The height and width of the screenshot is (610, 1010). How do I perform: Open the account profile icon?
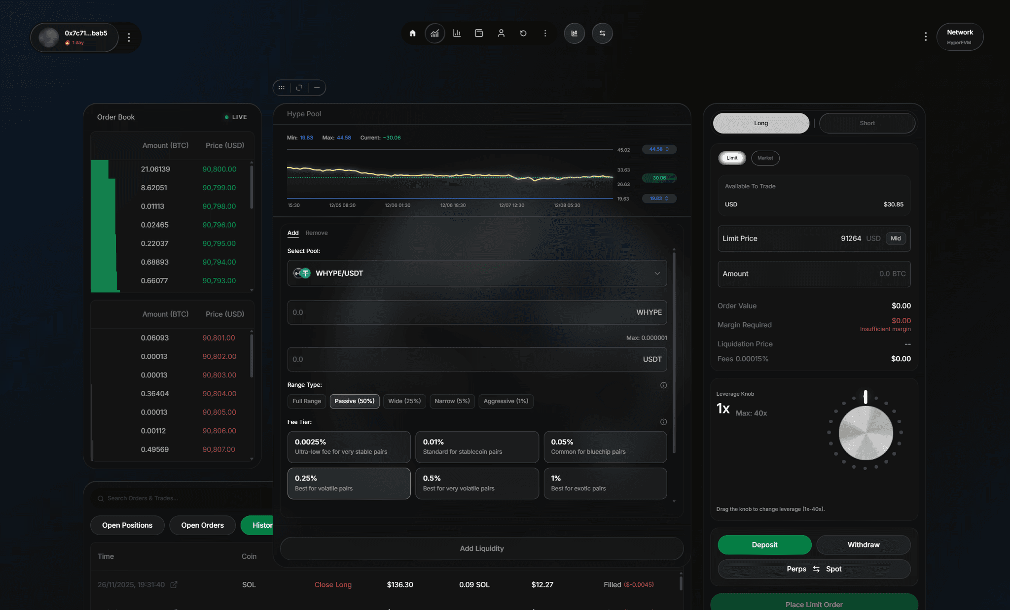coord(501,33)
